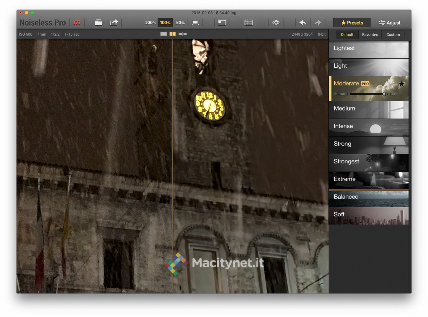Toggle the eye preview icon
Screen dimensions: 428x317
(276, 22)
